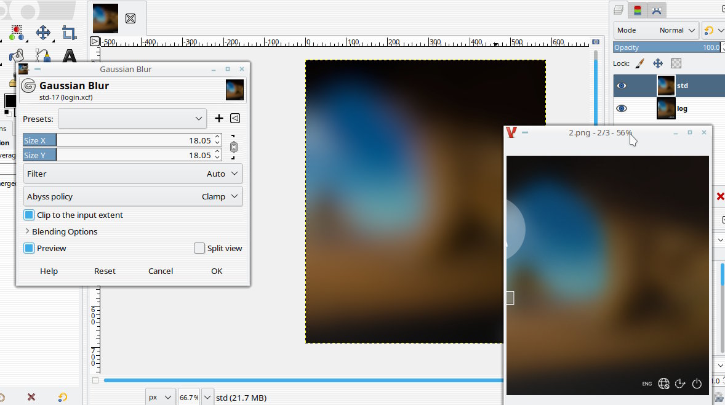Click the reset tool options icon at bottom left
Image resolution: width=725 pixels, height=405 pixels.
tap(62, 397)
